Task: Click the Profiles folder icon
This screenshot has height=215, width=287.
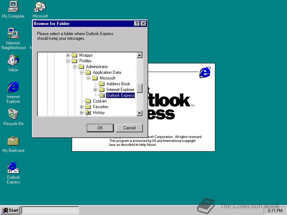Action: (74, 61)
